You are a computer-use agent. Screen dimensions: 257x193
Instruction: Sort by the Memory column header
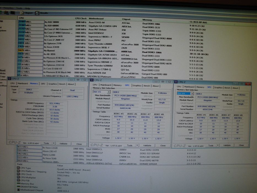(147, 20)
